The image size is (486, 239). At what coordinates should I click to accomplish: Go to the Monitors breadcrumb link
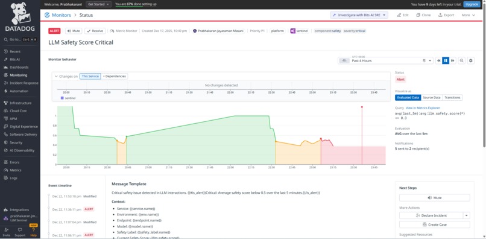coord(62,15)
